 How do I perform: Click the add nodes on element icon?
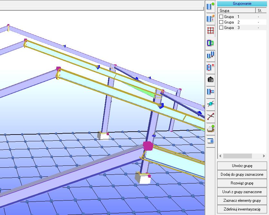click(210, 67)
